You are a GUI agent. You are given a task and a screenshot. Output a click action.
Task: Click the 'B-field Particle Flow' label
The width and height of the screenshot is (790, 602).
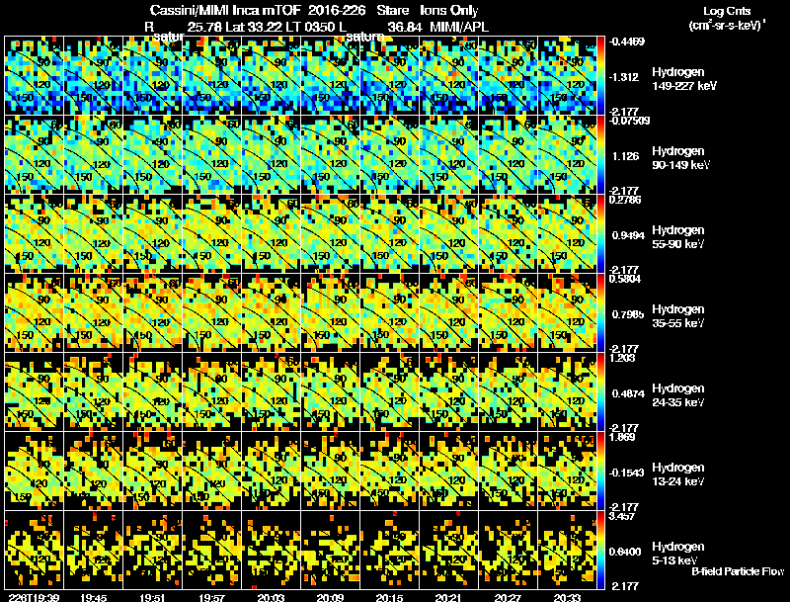point(738,571)
